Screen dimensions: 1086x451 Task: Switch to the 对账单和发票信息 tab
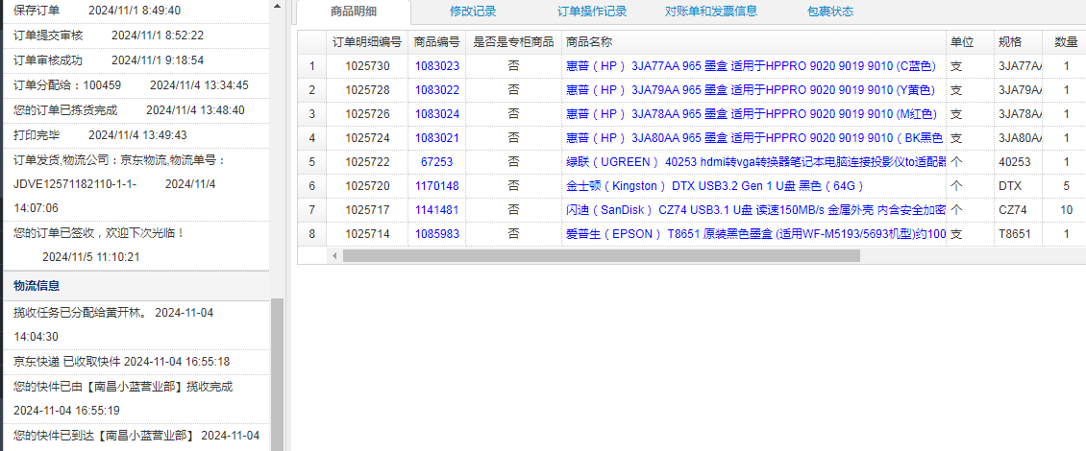(710, 12)
